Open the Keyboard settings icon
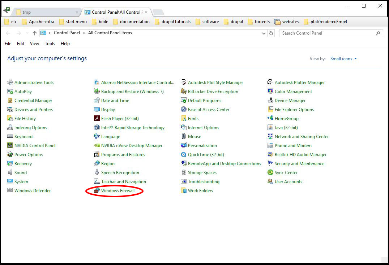389x265 pixels. (10, 137)
